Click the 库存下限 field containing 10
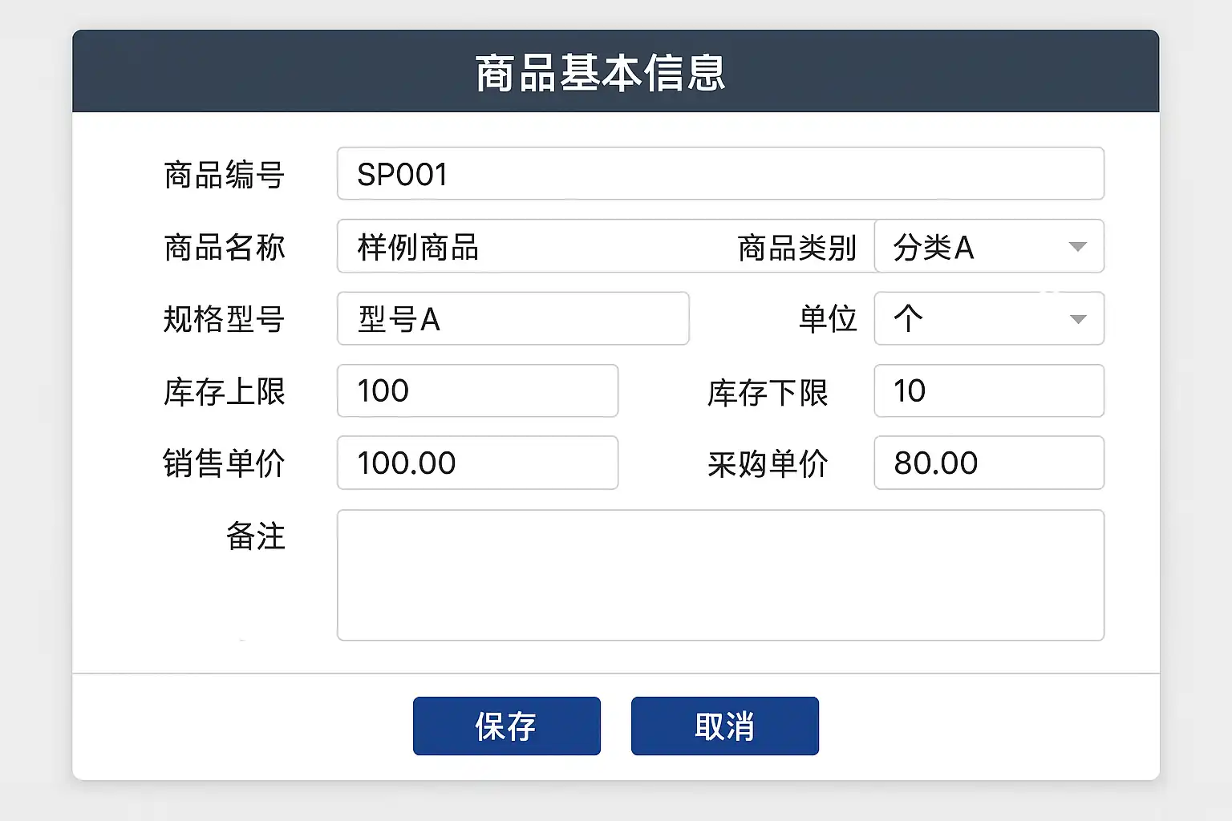Image resolution: width=1232 pixels, height=821 pixels. [988, 390]
